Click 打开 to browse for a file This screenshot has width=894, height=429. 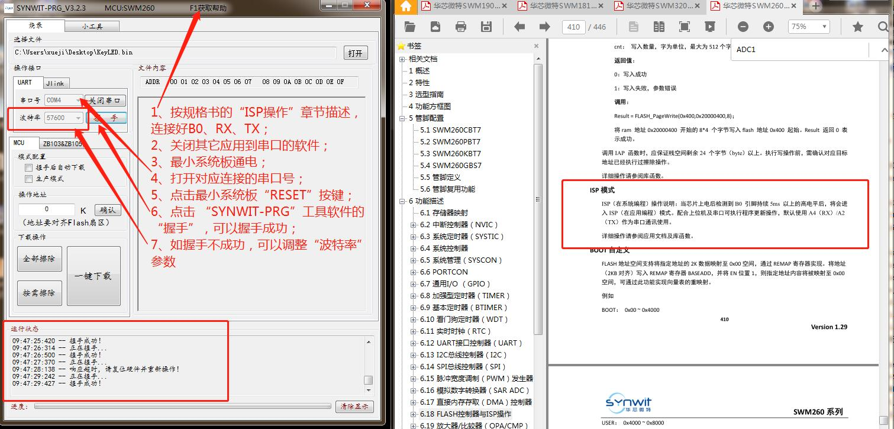(x=356, y=53)
